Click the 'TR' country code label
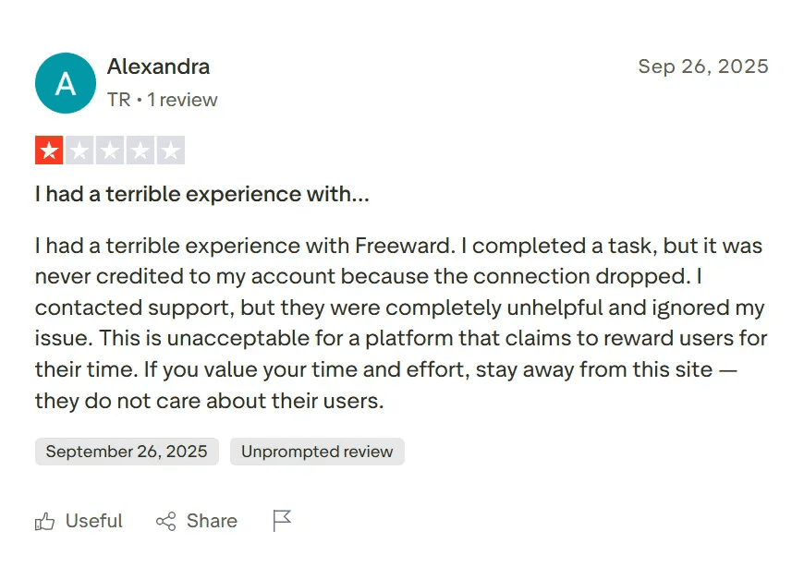 pyautogui.click(x=118, y=100)
